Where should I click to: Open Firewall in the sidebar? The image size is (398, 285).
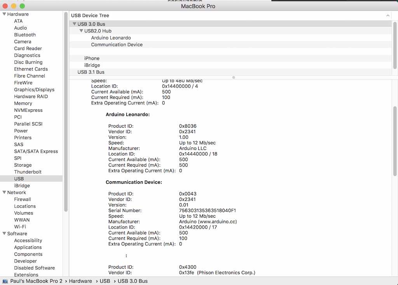(x=23, y=199)
